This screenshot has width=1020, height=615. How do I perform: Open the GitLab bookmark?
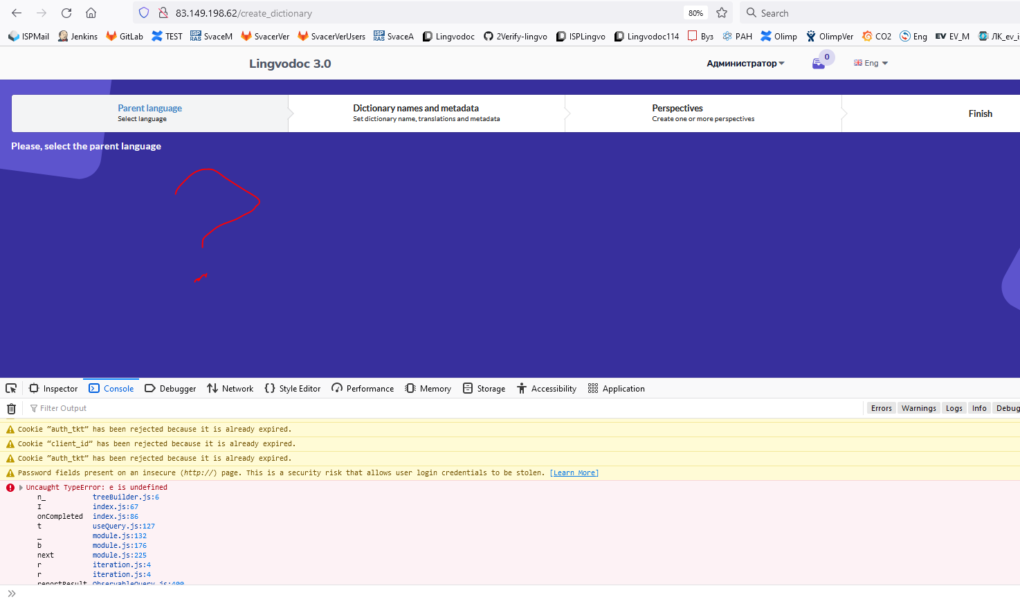click(125, 37)
